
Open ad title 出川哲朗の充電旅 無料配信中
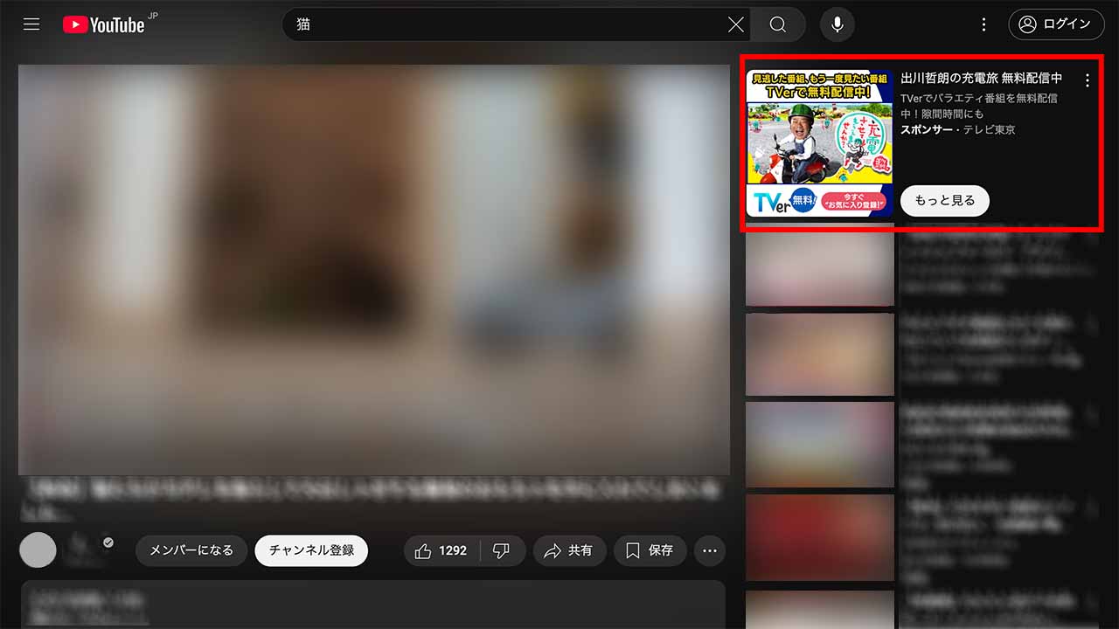click(x=982, y=79)
